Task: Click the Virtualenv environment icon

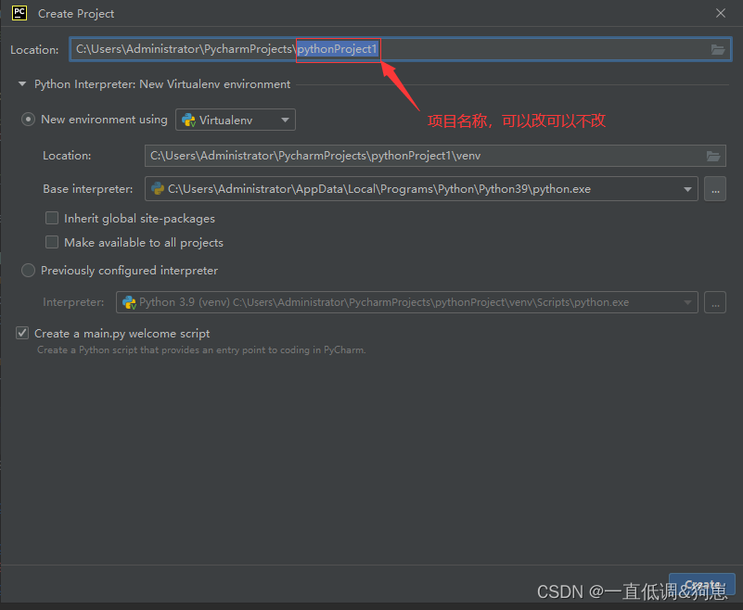Action: tap(189, 120)
